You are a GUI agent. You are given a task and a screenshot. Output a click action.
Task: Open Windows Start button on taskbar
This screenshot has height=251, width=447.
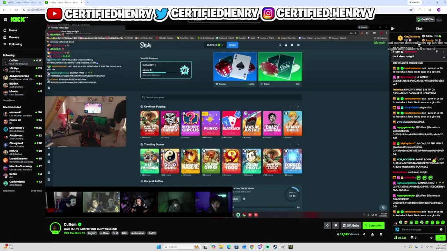tap(159, 247)
